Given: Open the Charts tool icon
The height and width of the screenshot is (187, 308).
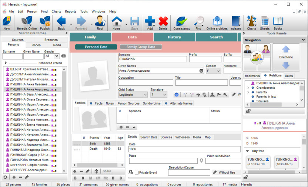Looking at the screenshot, I should 251,23.
